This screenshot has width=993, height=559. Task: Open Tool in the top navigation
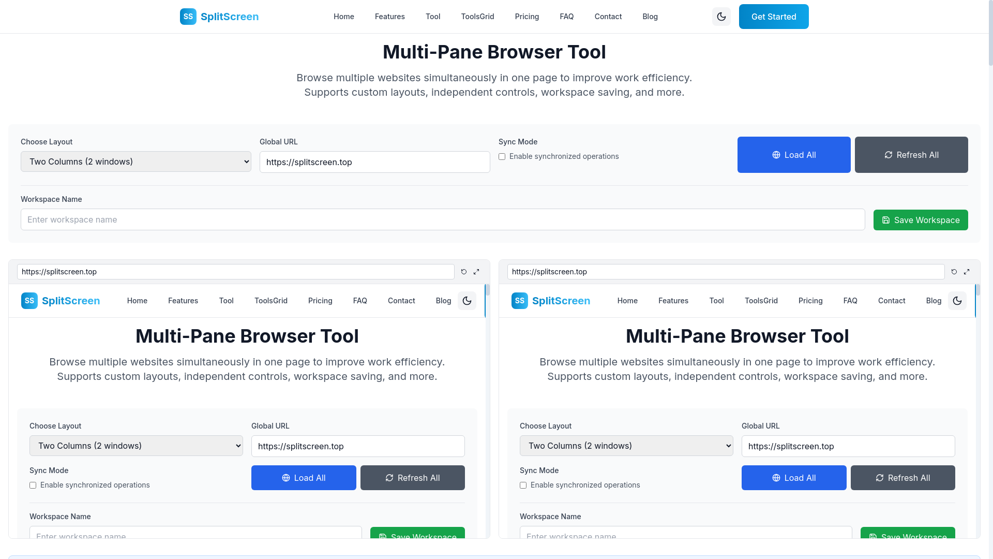(x=433, y=17)
